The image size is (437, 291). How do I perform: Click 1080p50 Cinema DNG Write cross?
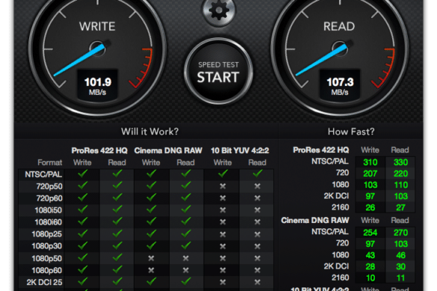tap(151, 258)
